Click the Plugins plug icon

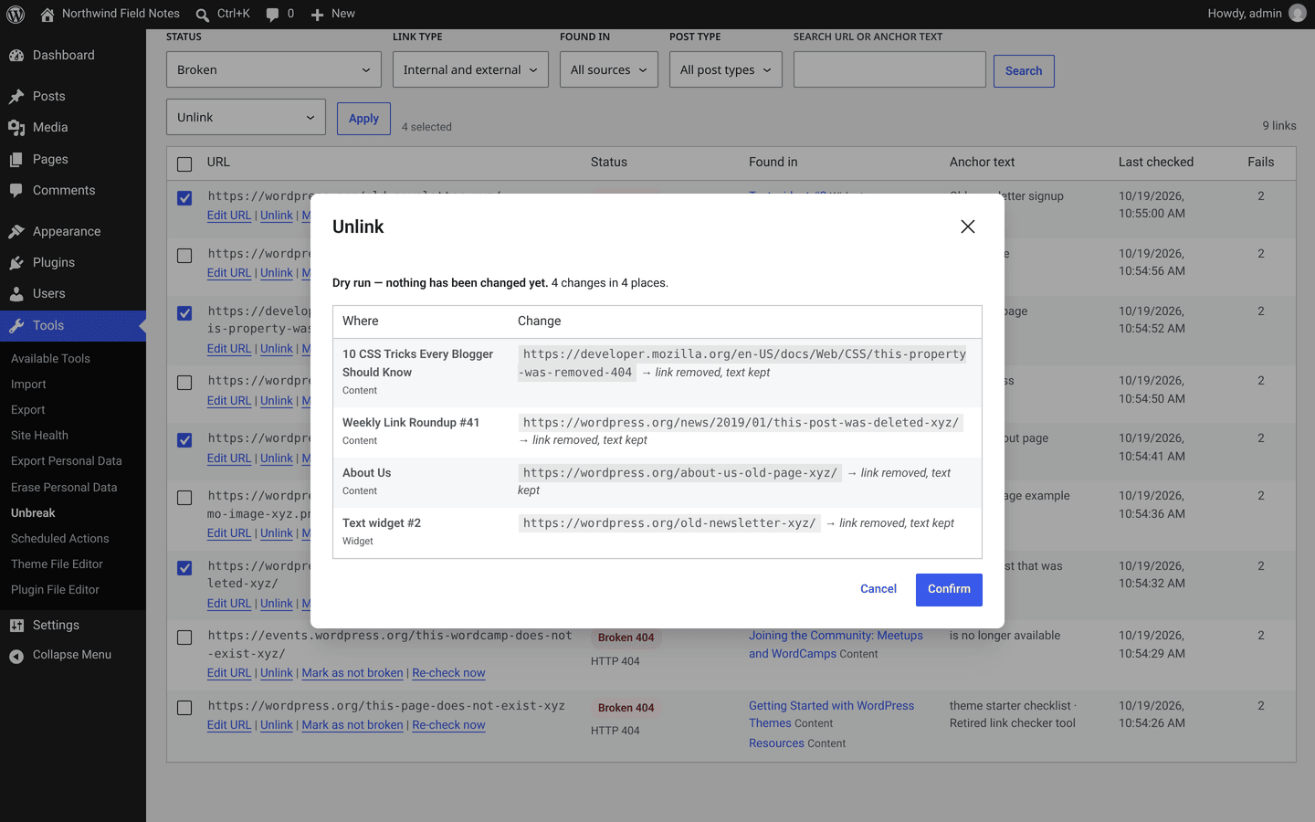point(16,263)
